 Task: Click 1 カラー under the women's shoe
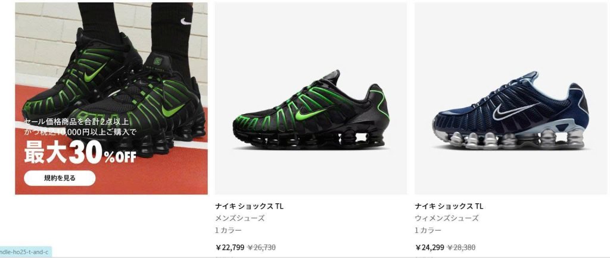click(428, 231)
